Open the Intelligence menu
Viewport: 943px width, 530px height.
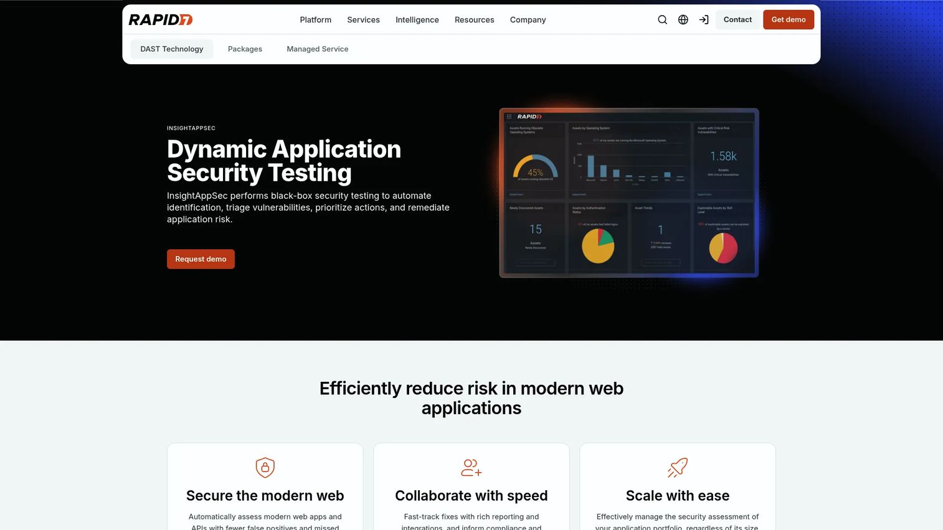point(417,20)
